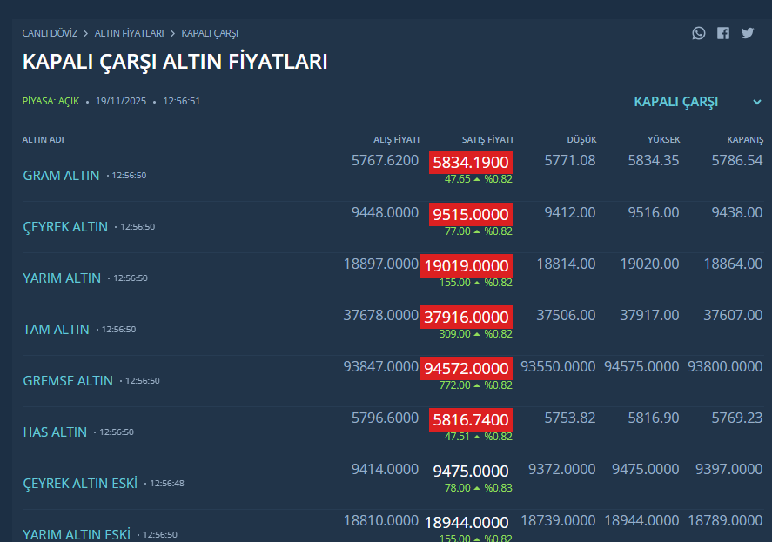Click the Tam Altın row link

pyautogui.click(x=56, y=329)
